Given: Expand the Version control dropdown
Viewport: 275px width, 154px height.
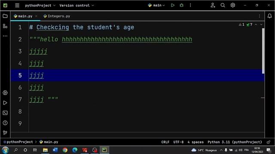Looking at the screenshot, I should tap(76, 6).
